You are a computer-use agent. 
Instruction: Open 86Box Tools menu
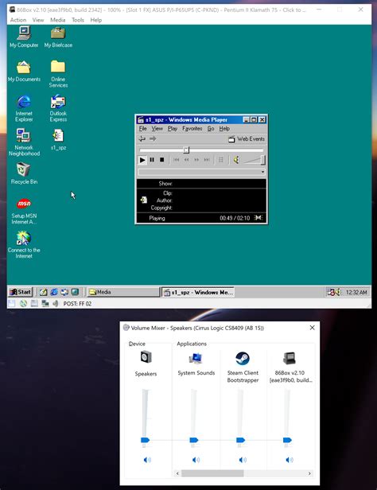pyautogui.click(x=78, y=20)
